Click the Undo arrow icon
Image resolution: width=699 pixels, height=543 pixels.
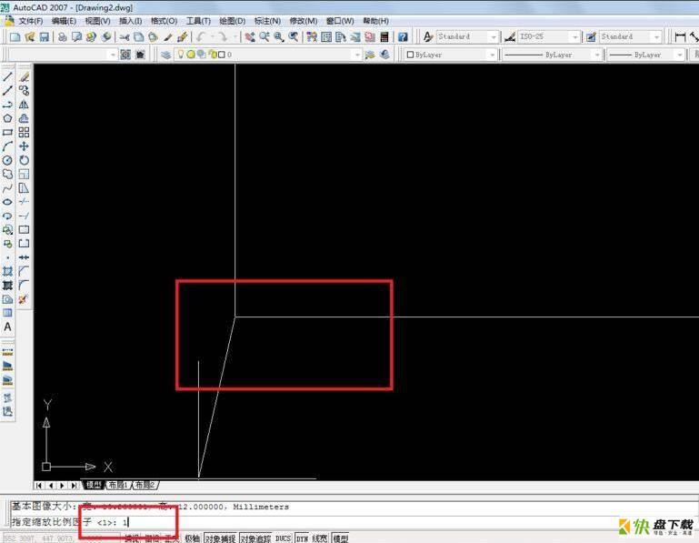tap(202, 37)
